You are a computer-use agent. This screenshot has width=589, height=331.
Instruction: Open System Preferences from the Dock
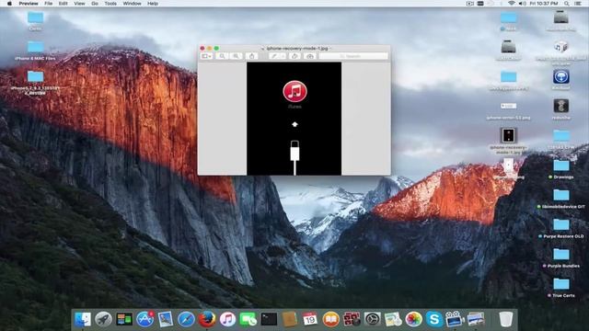click(372, 319)
